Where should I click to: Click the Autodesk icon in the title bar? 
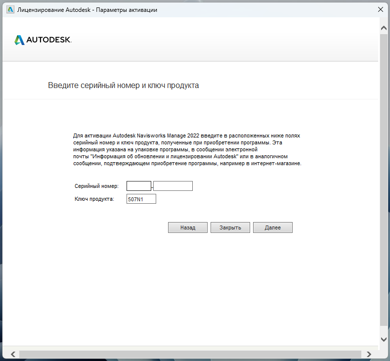(x=10, y=9)
